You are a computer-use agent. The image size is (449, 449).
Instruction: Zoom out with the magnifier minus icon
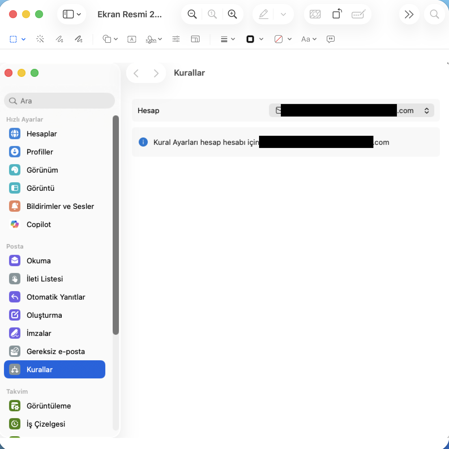[x=192, y=14]
